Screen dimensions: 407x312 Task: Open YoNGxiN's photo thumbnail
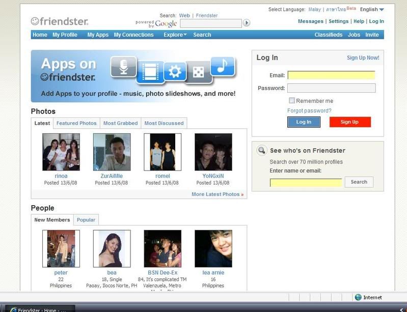coord(213,152)
